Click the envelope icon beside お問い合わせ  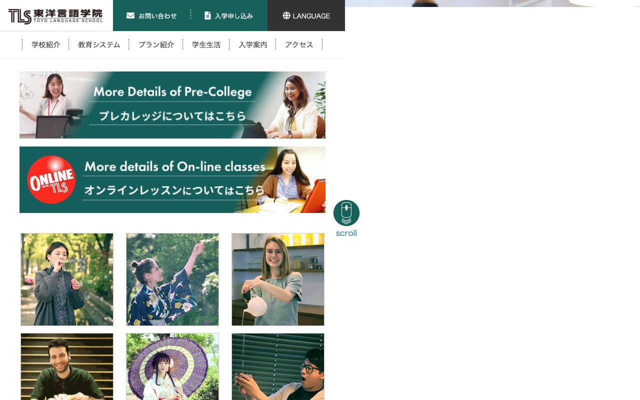coord(130,15)
